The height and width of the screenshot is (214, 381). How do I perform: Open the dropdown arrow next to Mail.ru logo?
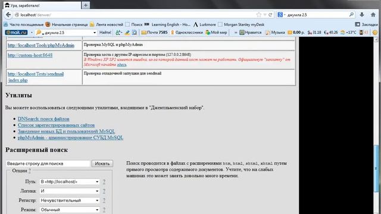tap(32, 33)
